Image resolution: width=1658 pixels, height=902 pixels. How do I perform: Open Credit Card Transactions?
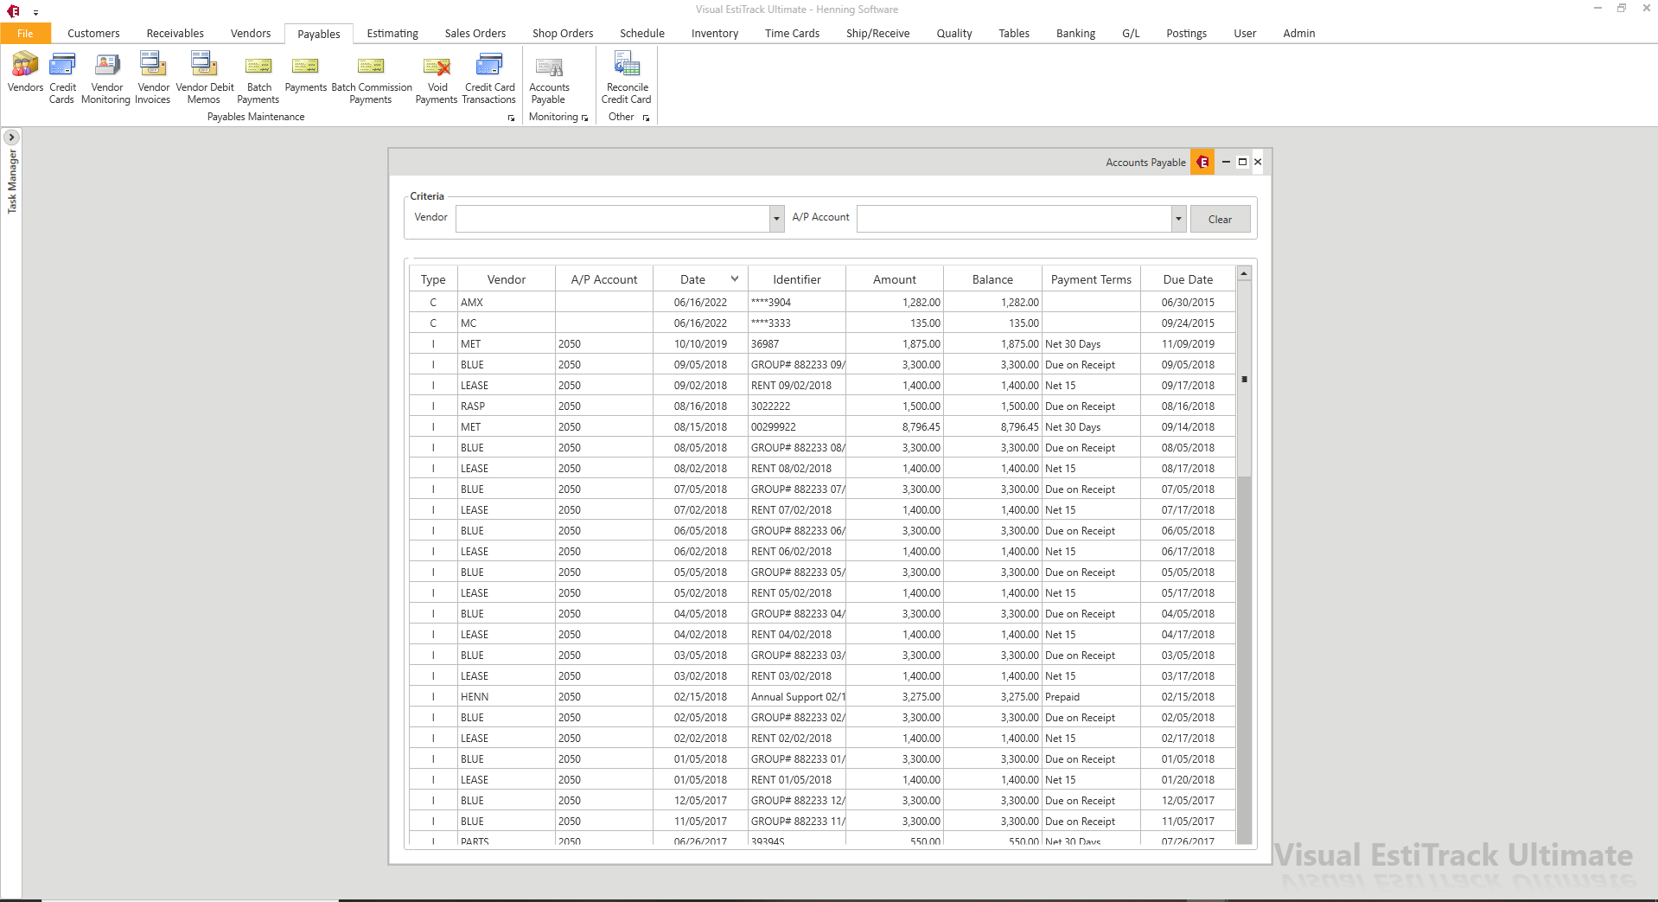pyautogui.click(x=488, y=76)
